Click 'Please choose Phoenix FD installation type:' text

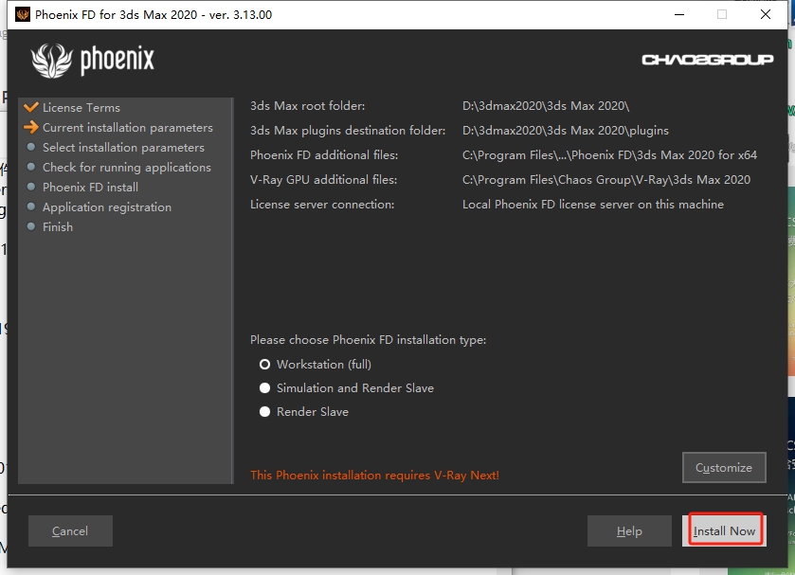click(x=368, y=340)
